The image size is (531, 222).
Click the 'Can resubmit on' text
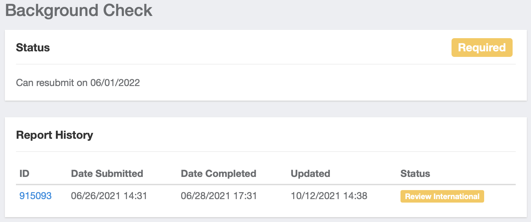(52, 83)
